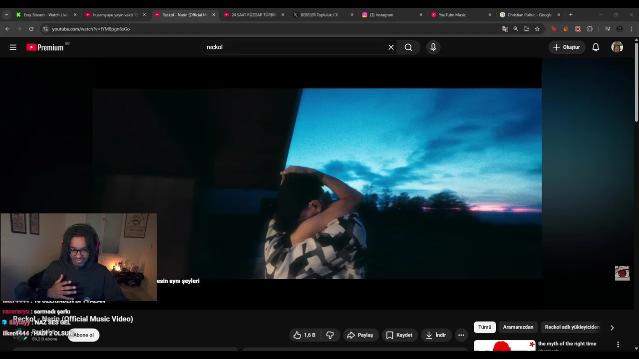
Task: Clear the search box with the X icon
Action: [391, 47]
